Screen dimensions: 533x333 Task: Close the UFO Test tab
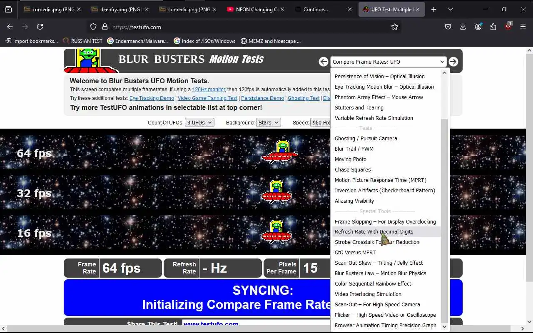click(x=418, y=9)
